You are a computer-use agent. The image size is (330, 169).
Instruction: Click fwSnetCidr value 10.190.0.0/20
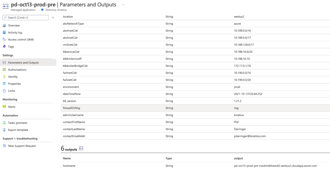pos(242,80)
